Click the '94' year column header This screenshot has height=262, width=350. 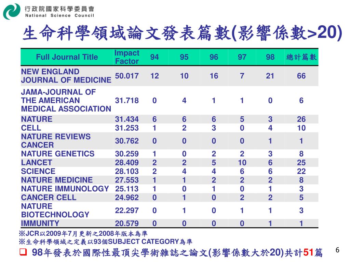154,57
